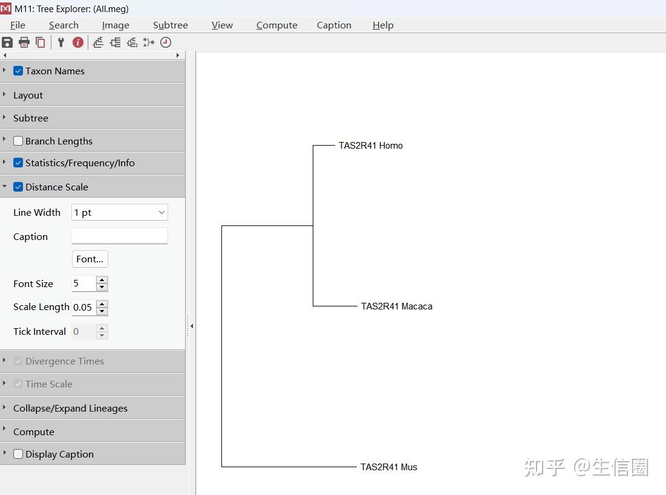Collapse side panel using splitter arrow
This screenshot has width=666, height=495.
(x=192, y=326)
